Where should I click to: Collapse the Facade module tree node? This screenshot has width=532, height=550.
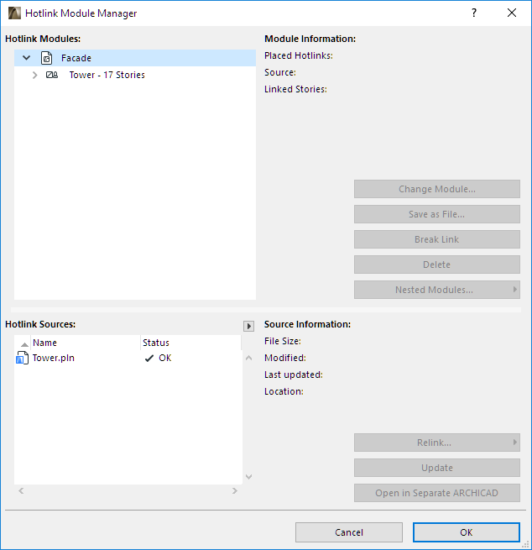click(27, 58)
